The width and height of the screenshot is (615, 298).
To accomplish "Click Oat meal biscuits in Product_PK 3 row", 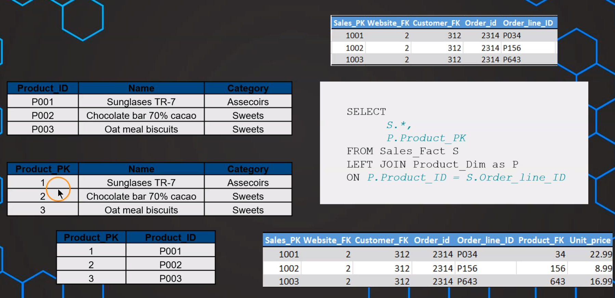I will [x=141, y=210].
